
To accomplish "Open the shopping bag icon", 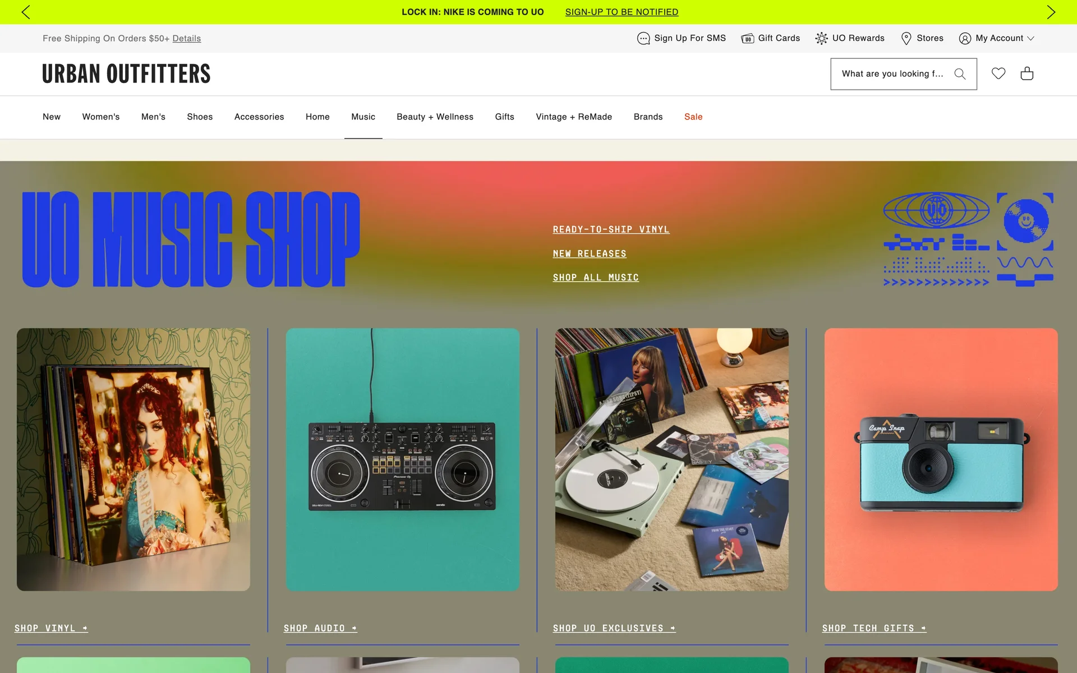I will 1027,73.
